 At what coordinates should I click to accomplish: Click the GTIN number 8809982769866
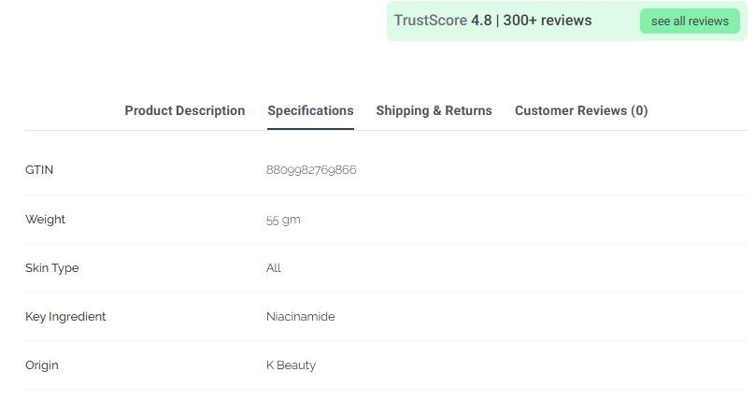click(x=311, y=170)
